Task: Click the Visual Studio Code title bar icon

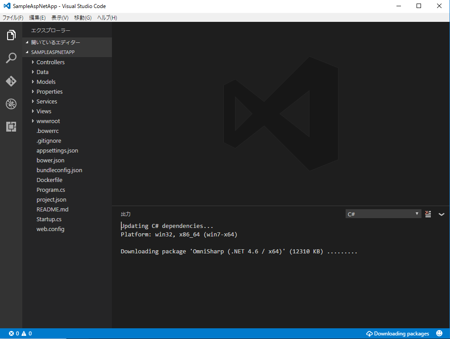Action: point(7,6)
